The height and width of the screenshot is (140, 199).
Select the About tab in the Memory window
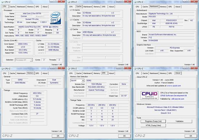pos(45,73)
